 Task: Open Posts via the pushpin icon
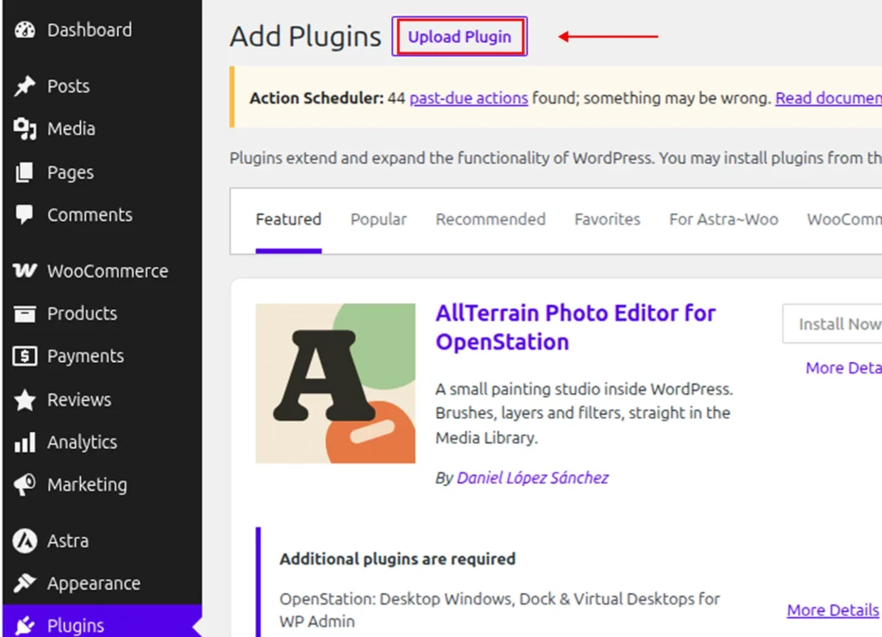(x=25, y=86)
